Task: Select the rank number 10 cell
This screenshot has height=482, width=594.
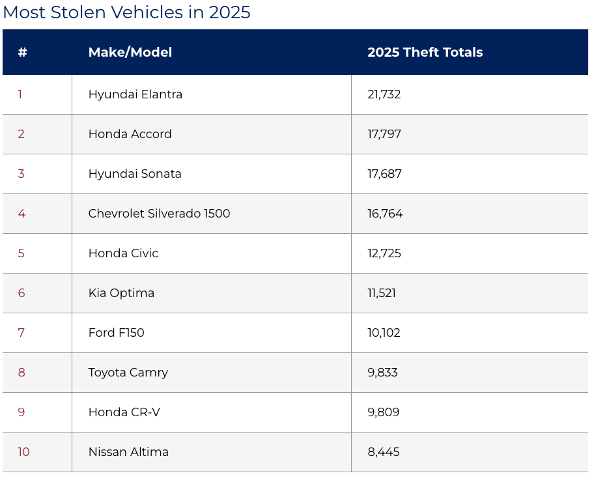Action: [23, 452]
